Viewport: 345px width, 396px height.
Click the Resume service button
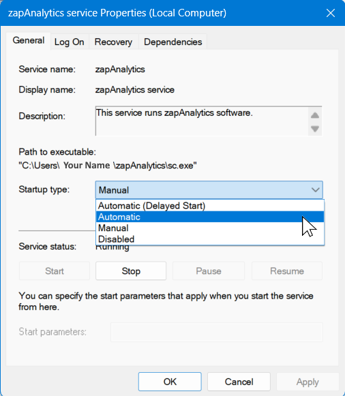[x=287, y=271]
